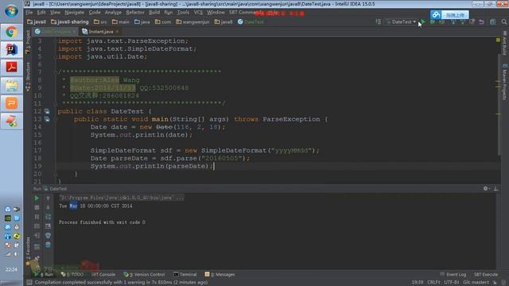Rerun DateTest in the Run panel
This screenshot has width=509, height=286.
coord(37,198)
